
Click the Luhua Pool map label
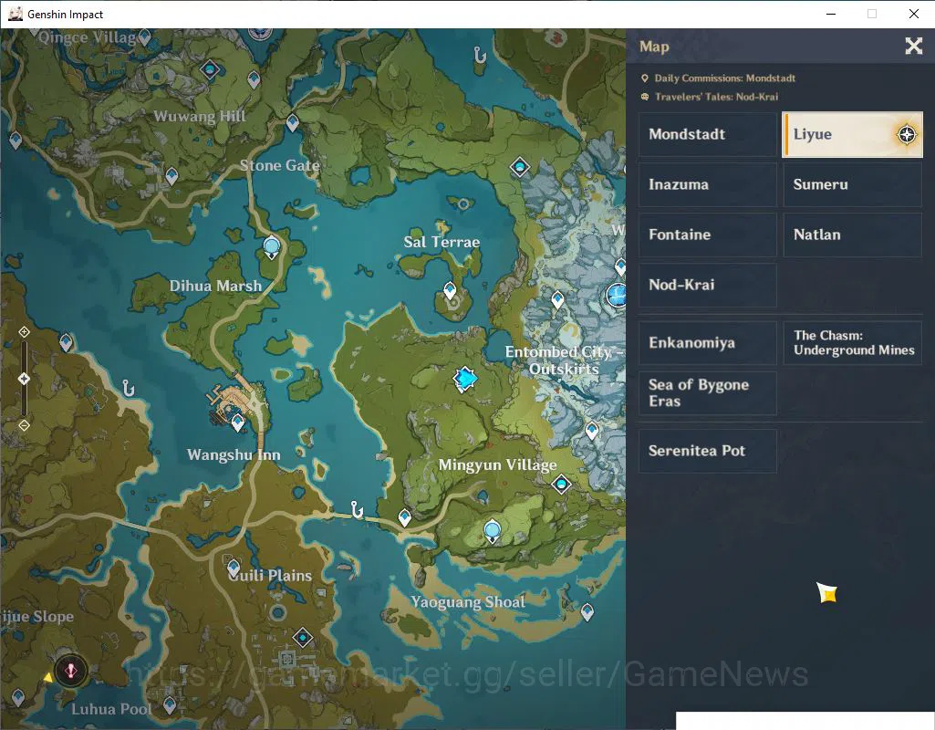(111, 709)
